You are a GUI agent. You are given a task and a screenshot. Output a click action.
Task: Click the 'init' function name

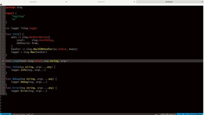pyautogui.click(x=15, y=34)
